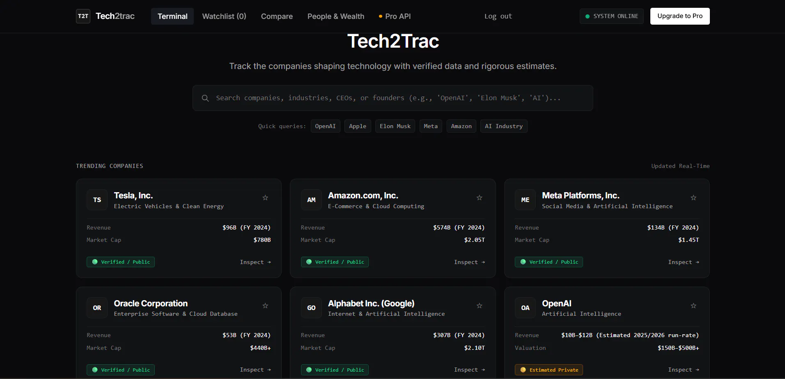Inspect Meta Platforms, Inc. details
The width and height of the screenshot is (785, 379).
[x=684, y=262]
